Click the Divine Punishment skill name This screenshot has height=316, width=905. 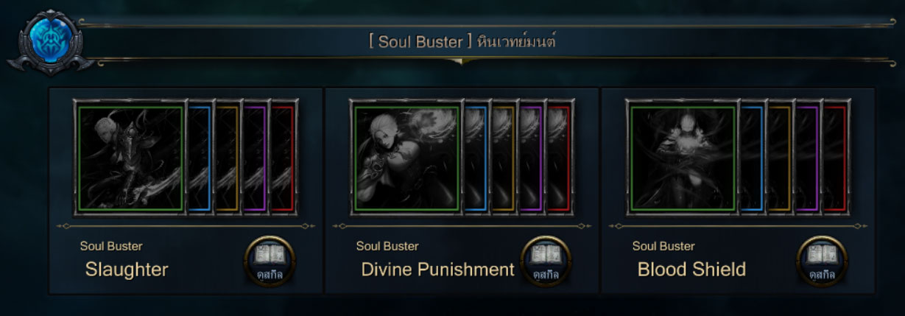click(x=437, y=270)
